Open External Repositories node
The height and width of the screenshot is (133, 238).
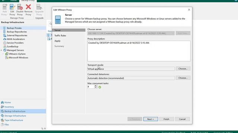17,35
